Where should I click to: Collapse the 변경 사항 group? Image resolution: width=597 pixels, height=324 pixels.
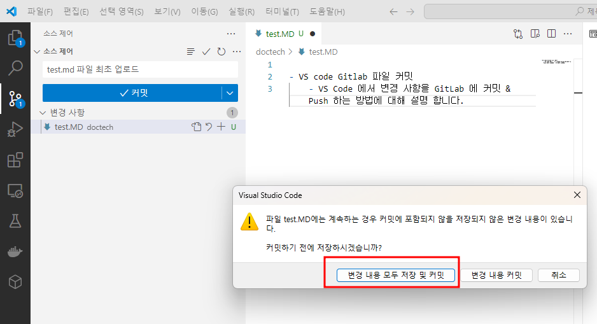coord(43,113)
